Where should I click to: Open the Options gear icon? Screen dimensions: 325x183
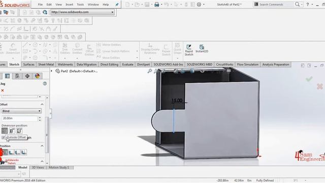[x=199, y=5]
